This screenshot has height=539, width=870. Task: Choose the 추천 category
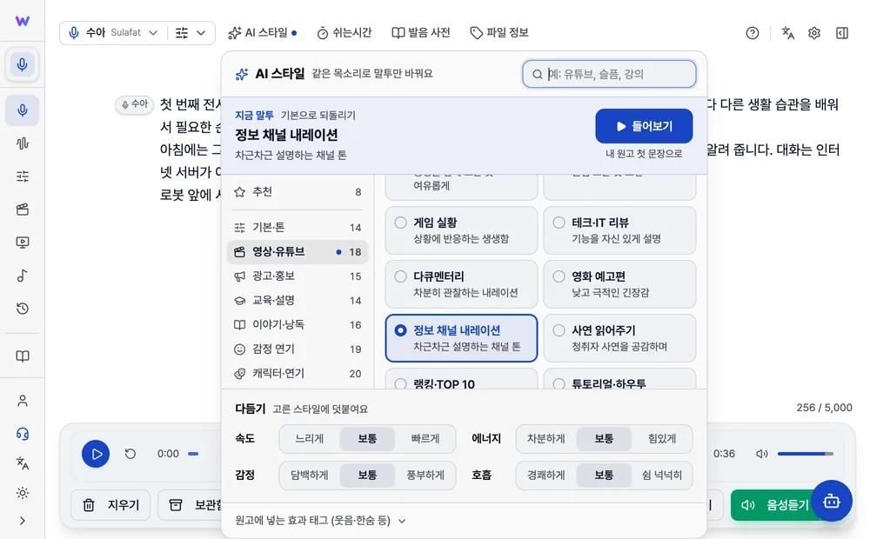298,192
